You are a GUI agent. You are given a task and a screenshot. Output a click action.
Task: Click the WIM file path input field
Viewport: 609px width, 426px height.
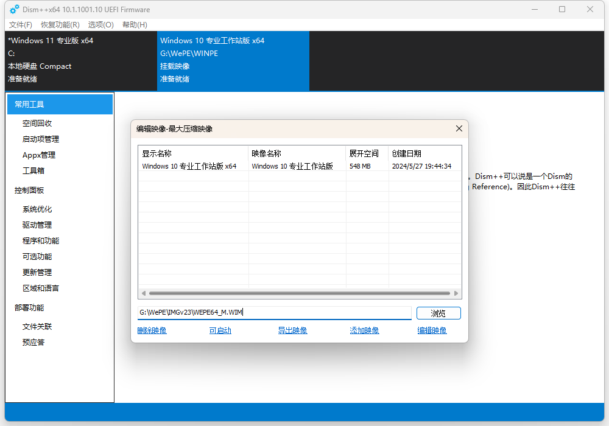pyautogui.click(x=274, y=313)
